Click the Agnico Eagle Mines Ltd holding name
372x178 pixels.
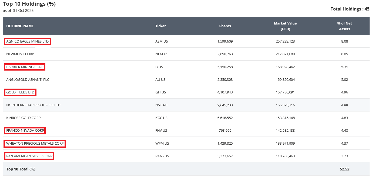click(x=27, y=41)
